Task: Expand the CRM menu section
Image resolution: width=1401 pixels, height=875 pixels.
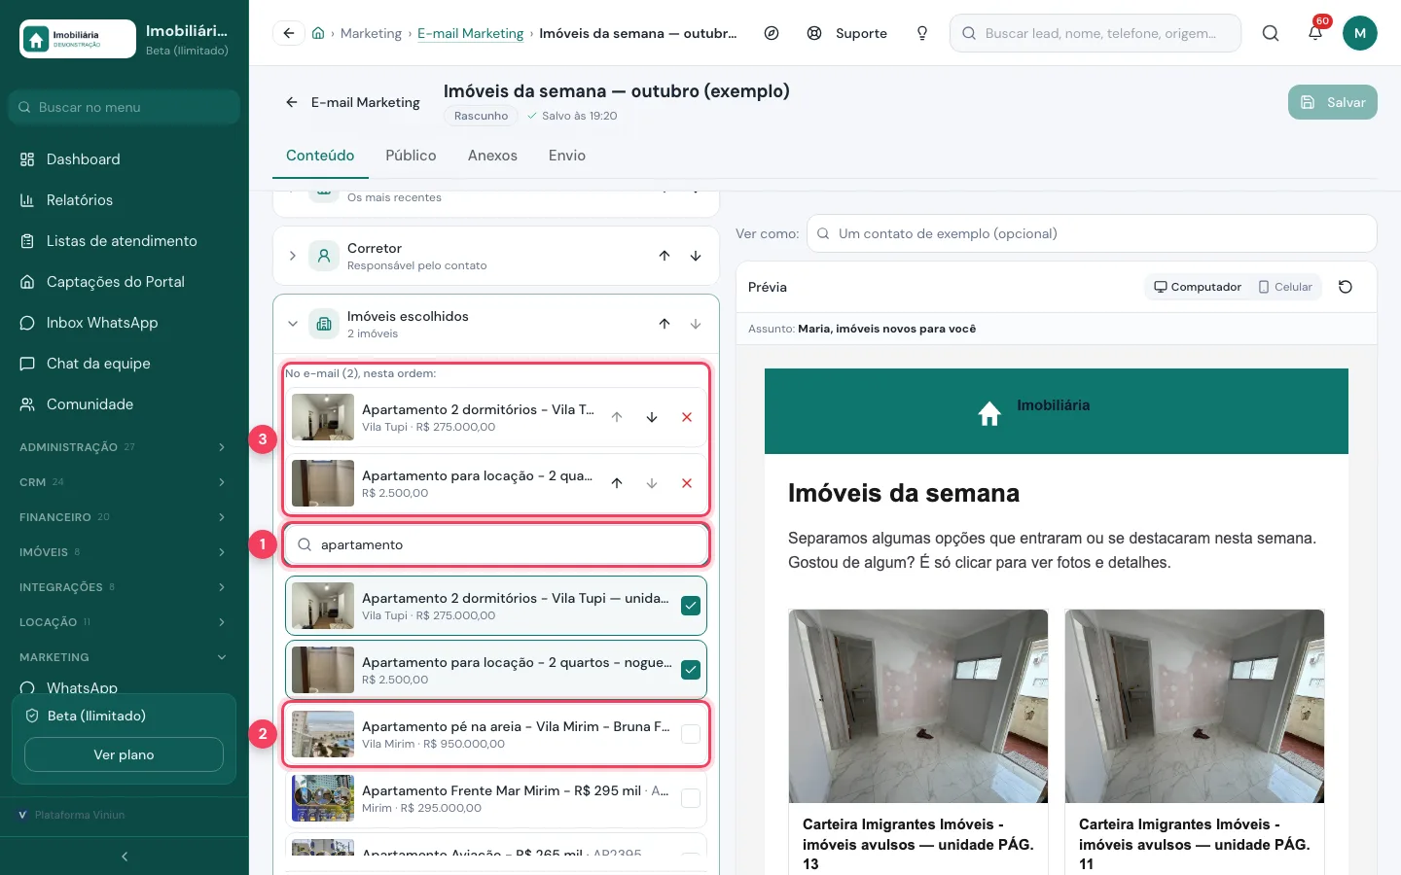Action: click(x=125, y=482)
